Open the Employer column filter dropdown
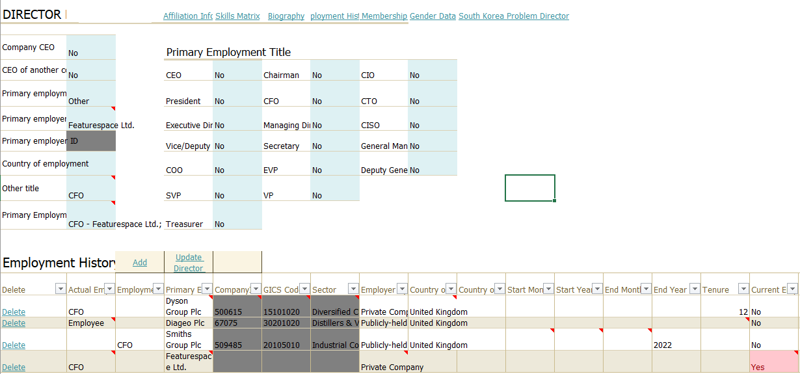This screenshot has width=800, height=374. 402,289
